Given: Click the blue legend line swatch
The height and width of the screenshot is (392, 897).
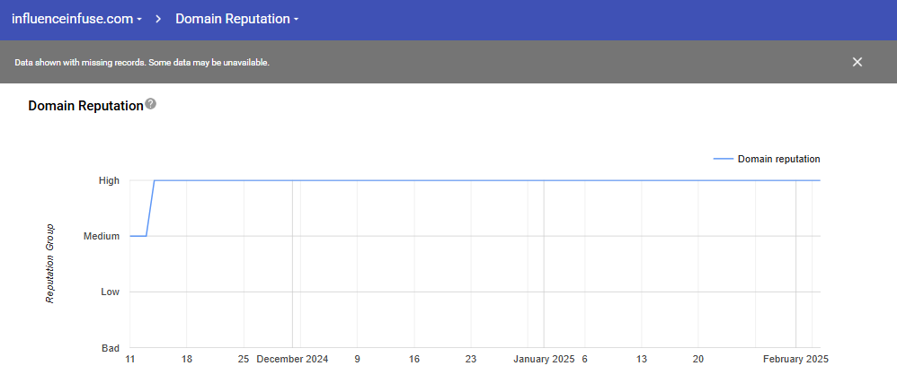Looking at the screenshot, I should point(723,159).
